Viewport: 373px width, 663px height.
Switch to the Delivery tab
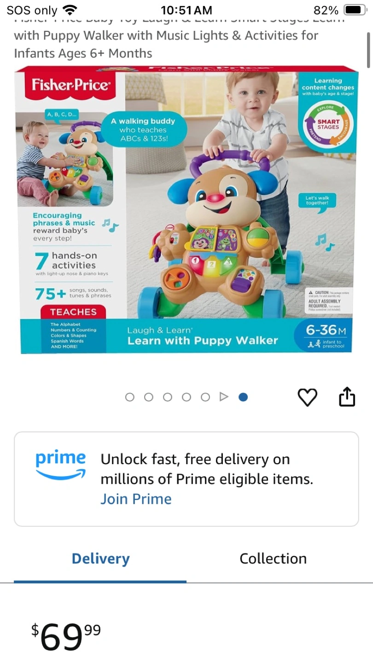point(100,558)
